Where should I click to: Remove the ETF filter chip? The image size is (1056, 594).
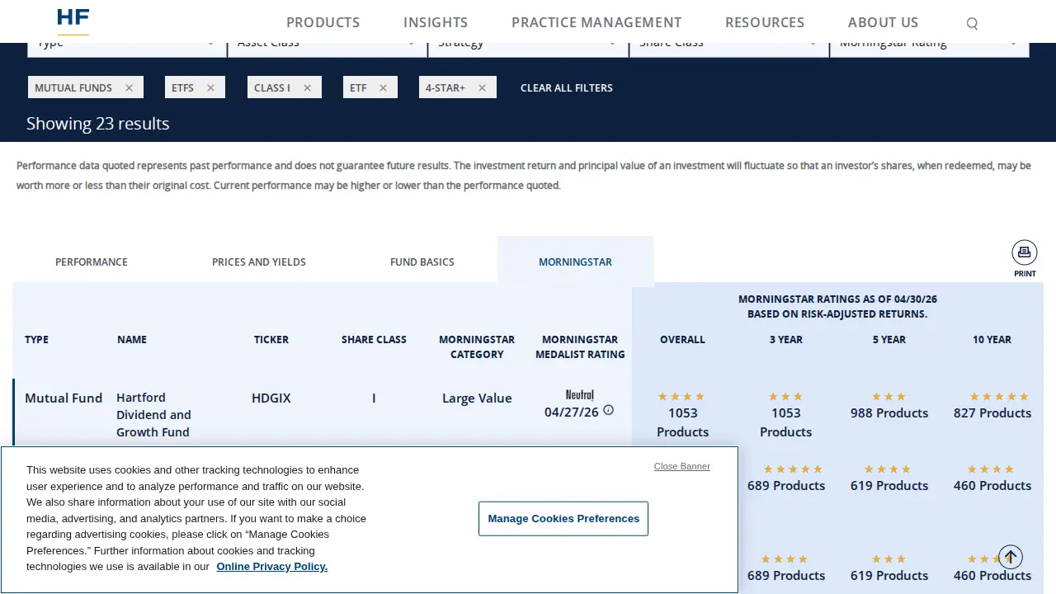tap(383, 87)
